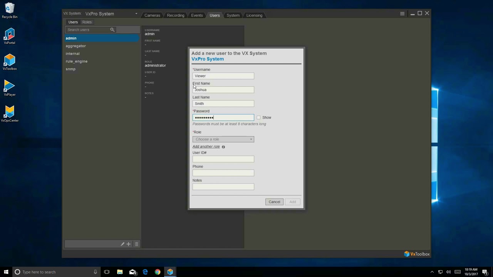The width and height of the screenshot is (493, 277).
Task: Open the hamburger menu in VxToolbox title bar
Action: 402,13
